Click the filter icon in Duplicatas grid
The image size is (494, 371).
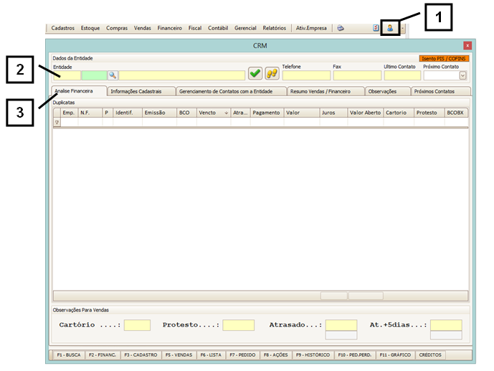click(x=57, y=123)
